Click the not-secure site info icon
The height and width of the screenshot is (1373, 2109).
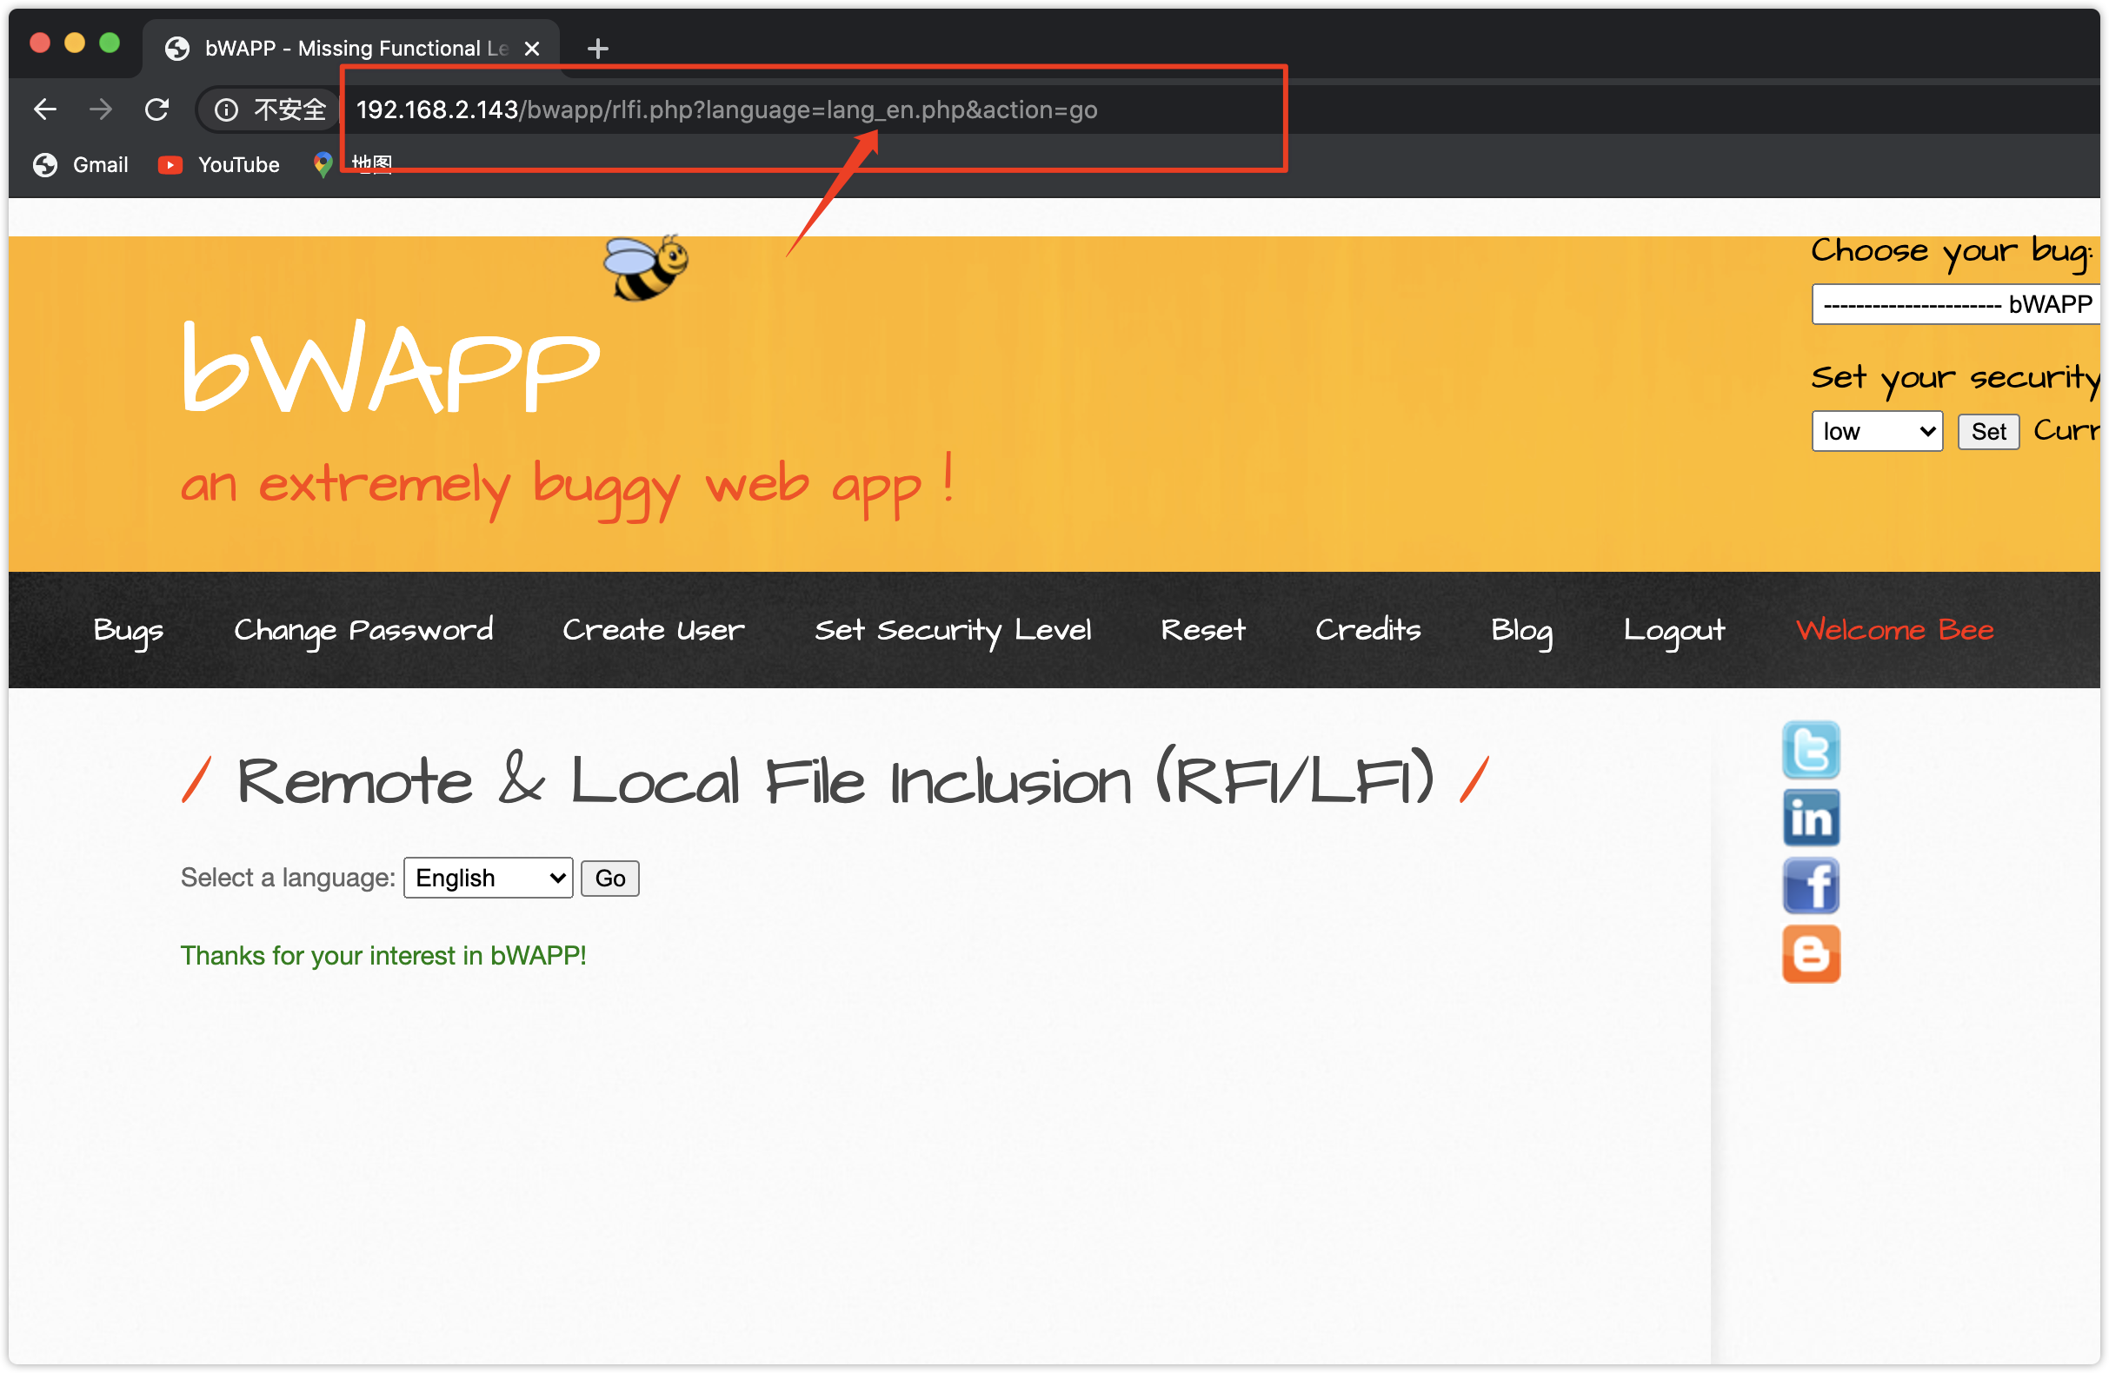[227, 109]
